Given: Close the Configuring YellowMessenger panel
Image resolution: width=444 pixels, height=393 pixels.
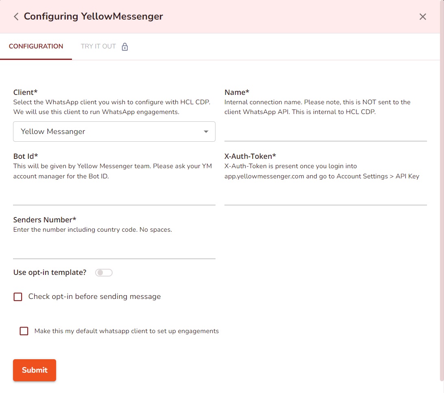Looking at the screenshot, I should pyautogui.click(x=423, y=17).
